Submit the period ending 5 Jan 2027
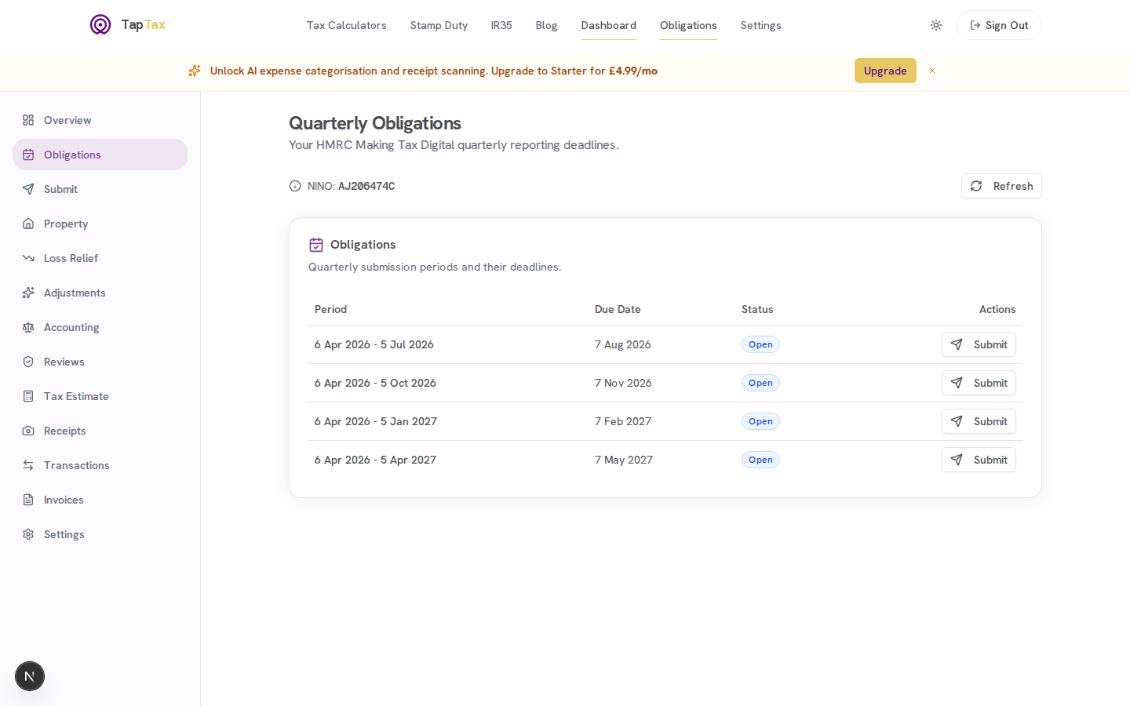The width and height of the screenshot is (1130, 706). pyautogui.click(x=979, y=421)
